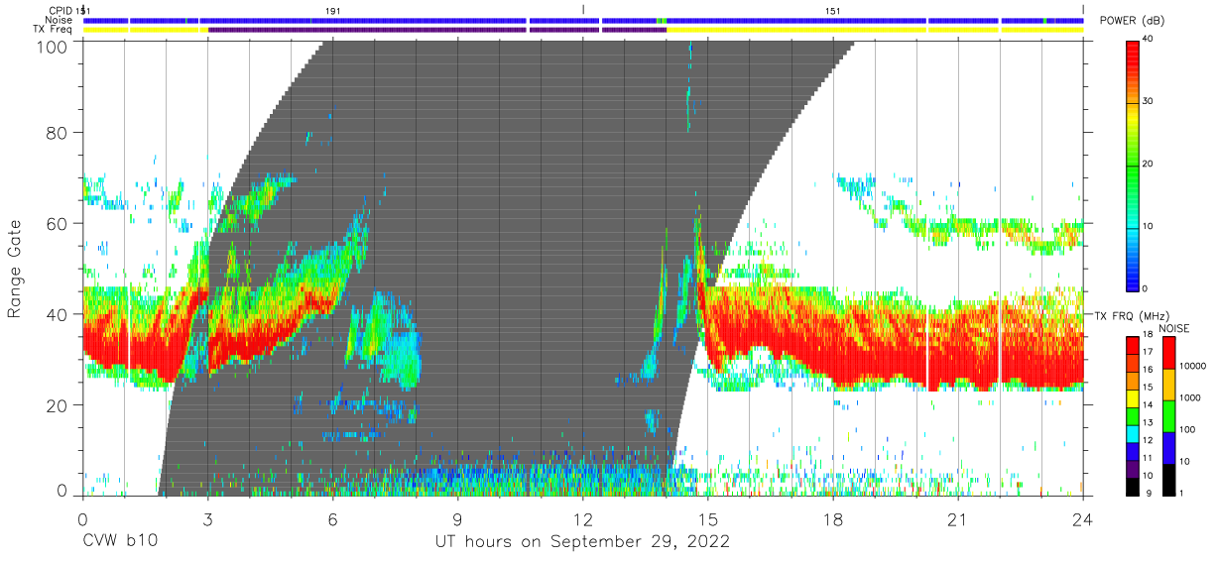Click the NOISE legend title
The width and height of the screenshot is (1218, 562).
pyautogui.click(x=1176, y=328)
